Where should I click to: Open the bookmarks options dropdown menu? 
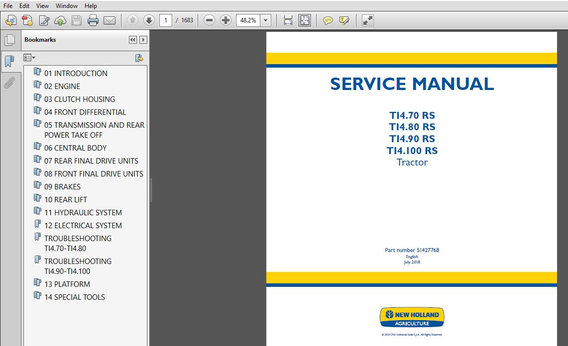[29, 58]
